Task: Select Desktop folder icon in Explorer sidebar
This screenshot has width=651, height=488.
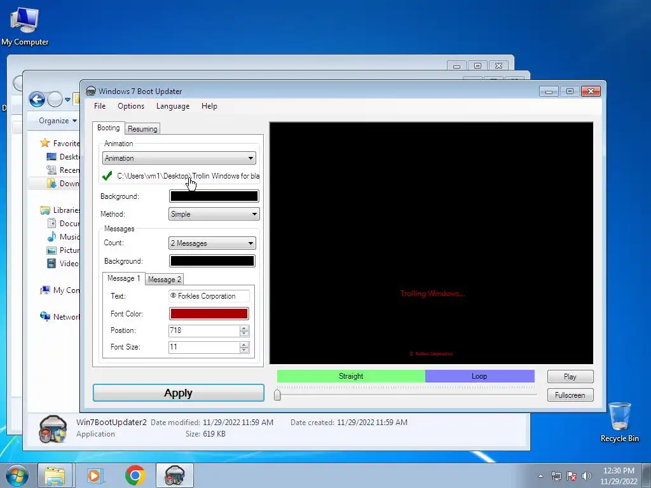Action: (51, 156)
